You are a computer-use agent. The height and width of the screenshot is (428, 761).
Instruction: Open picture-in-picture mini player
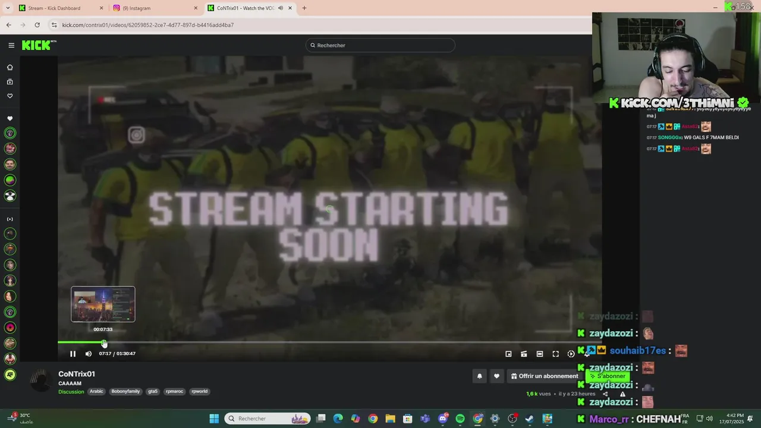point(508,354)
